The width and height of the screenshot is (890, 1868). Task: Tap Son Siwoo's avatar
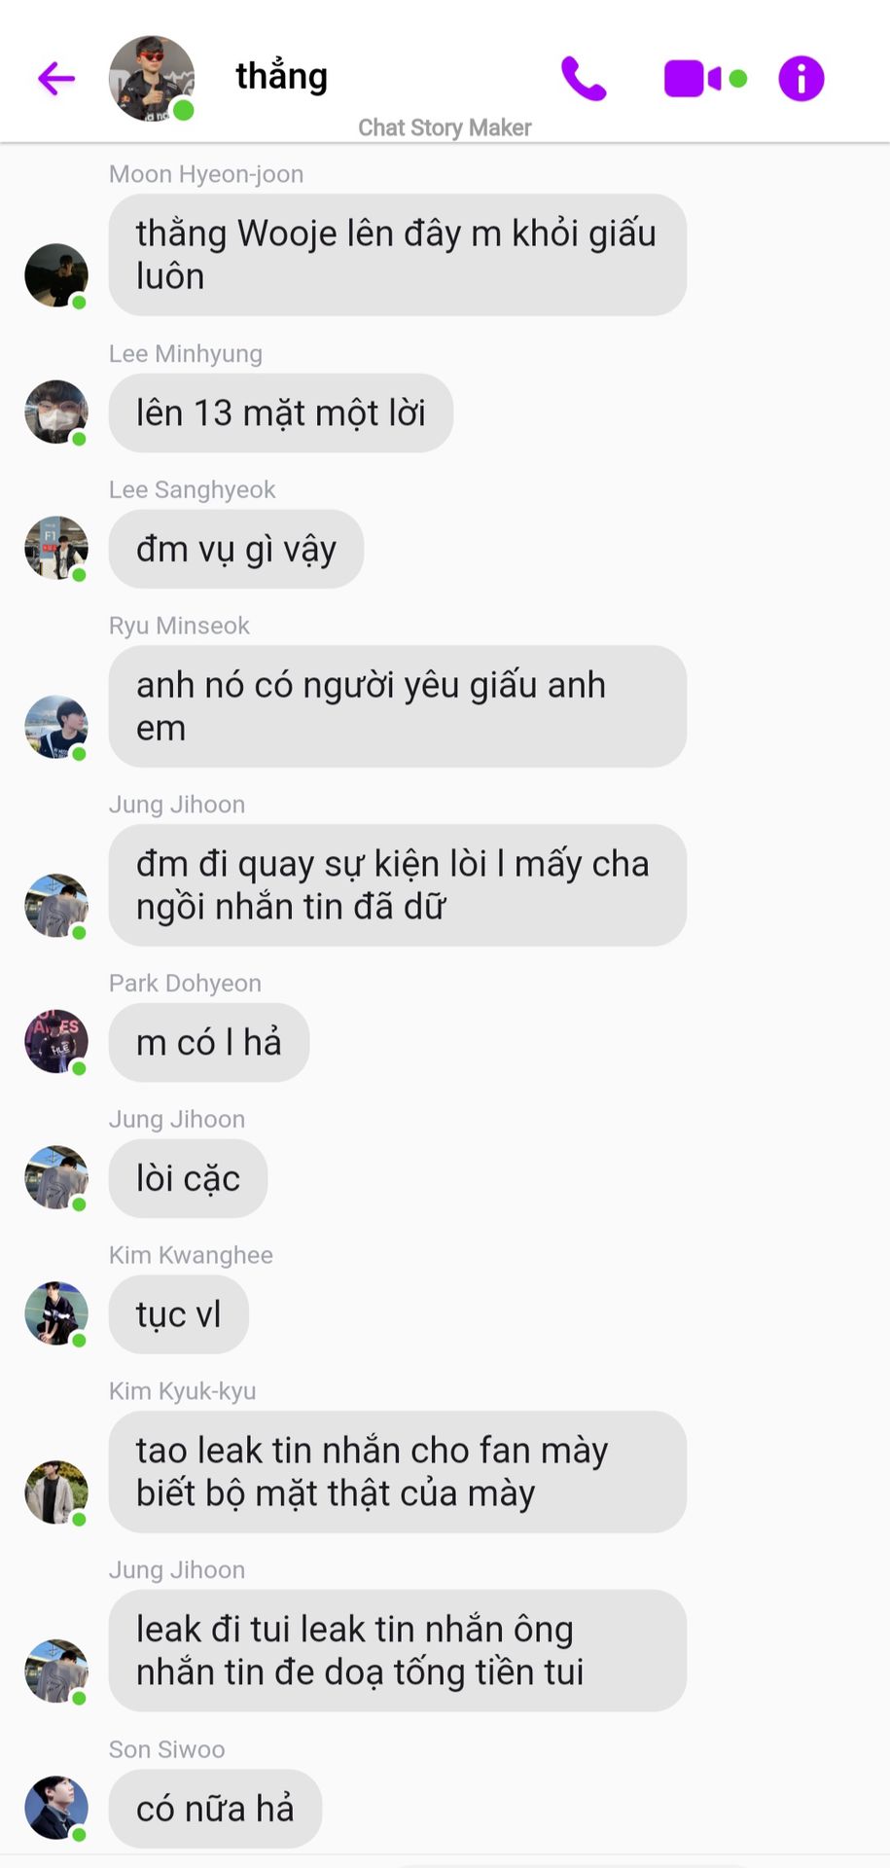[x=56, y=1808]
